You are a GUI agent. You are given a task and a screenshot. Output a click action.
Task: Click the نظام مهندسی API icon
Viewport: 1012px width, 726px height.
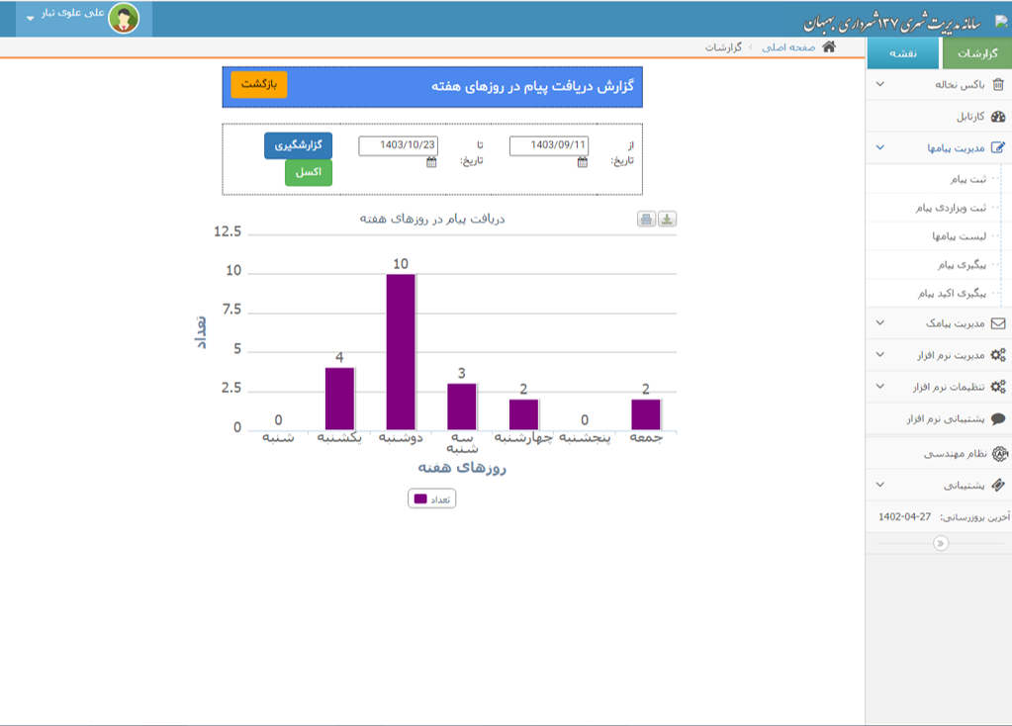[998, 454]
